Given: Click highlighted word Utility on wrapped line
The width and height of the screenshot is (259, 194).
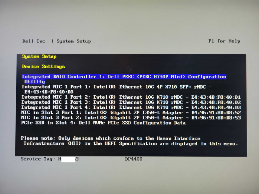Looking at the screenshot, I should click(x=34, y=82).
